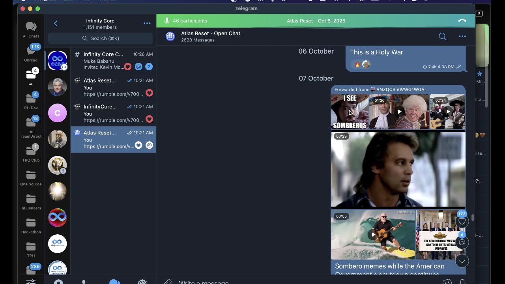Open the Hackathon folder
This screenshot has height=284, width=505.
click(x=31, y=225)
